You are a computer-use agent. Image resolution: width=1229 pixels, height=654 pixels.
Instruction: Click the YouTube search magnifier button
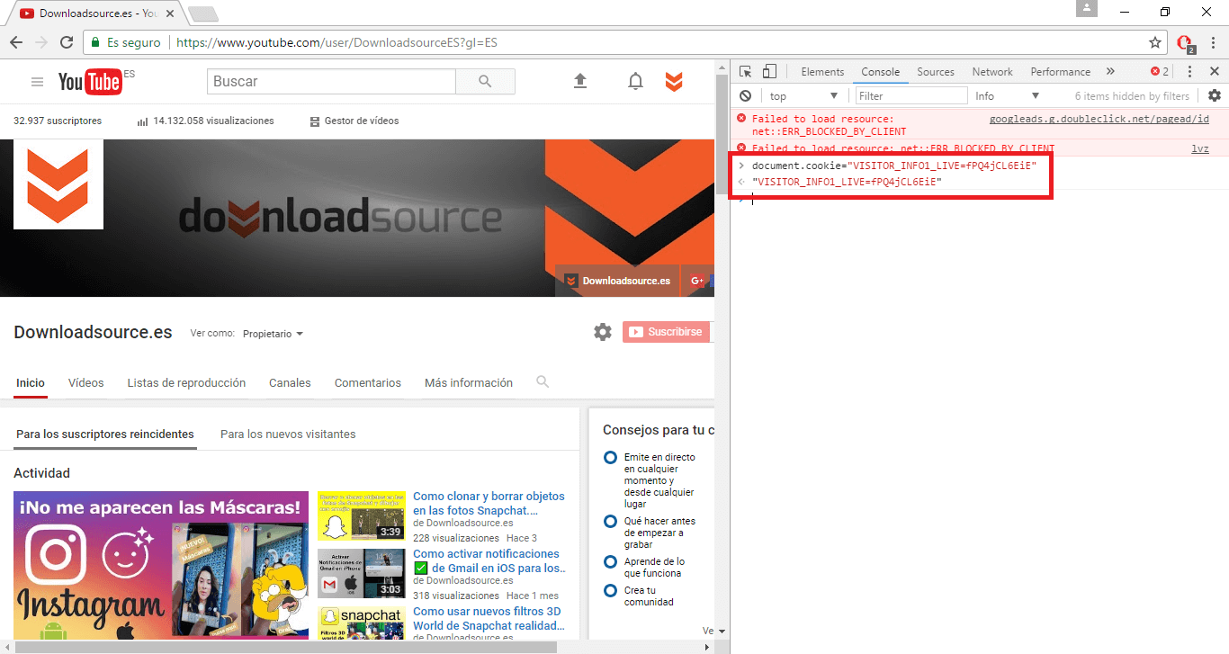pyautogui.click(x=485, y=81)
